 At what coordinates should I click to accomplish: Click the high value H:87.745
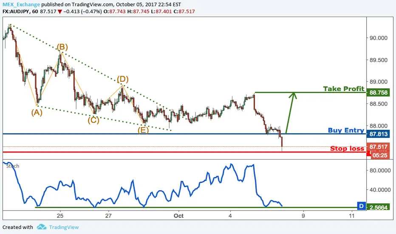[x=138, y=11]
